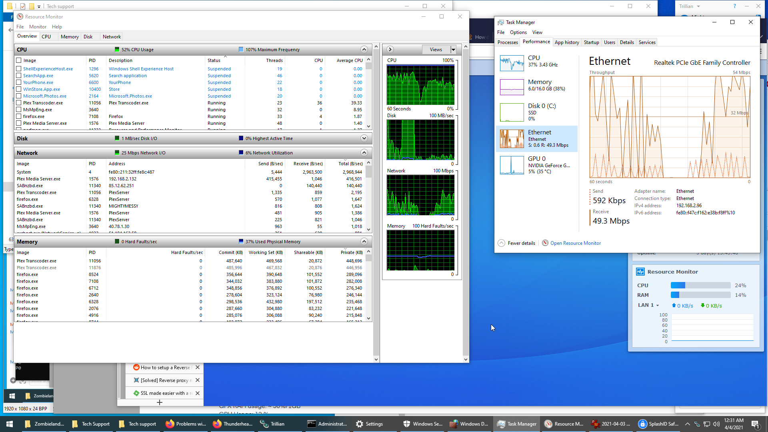Check the Plex Transcoder.exe image checkbox

19,103
